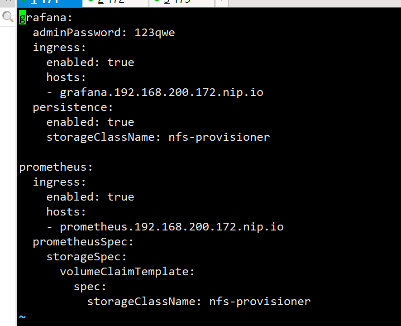Open a new session tab with plus button
The image size is (401, 326).
point(222,3)
